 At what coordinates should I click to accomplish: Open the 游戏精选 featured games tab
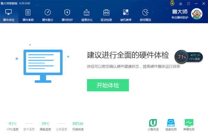pyautogui.click(x=145, y=15)
